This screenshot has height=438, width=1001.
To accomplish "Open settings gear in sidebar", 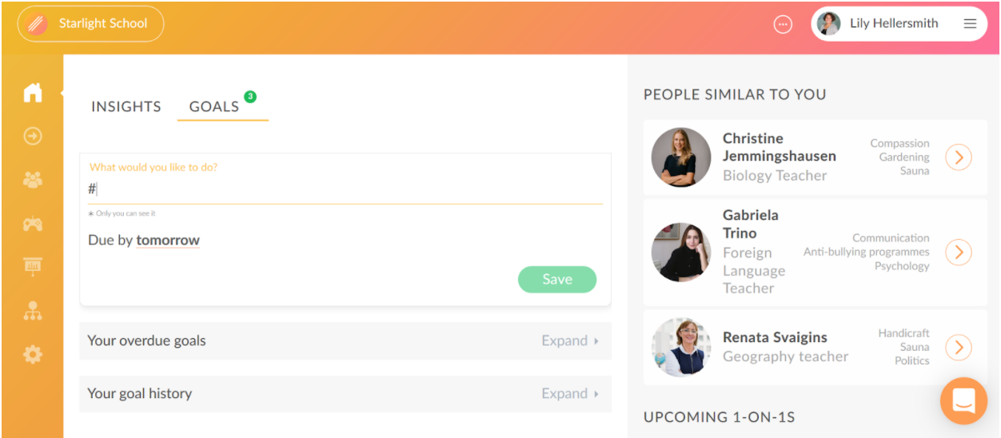I will coord(32,354).
